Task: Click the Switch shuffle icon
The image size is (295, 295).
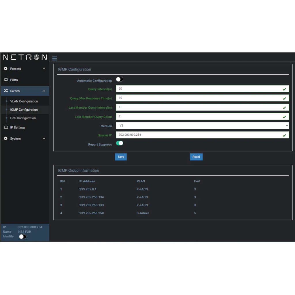Action: click(6, 91)
